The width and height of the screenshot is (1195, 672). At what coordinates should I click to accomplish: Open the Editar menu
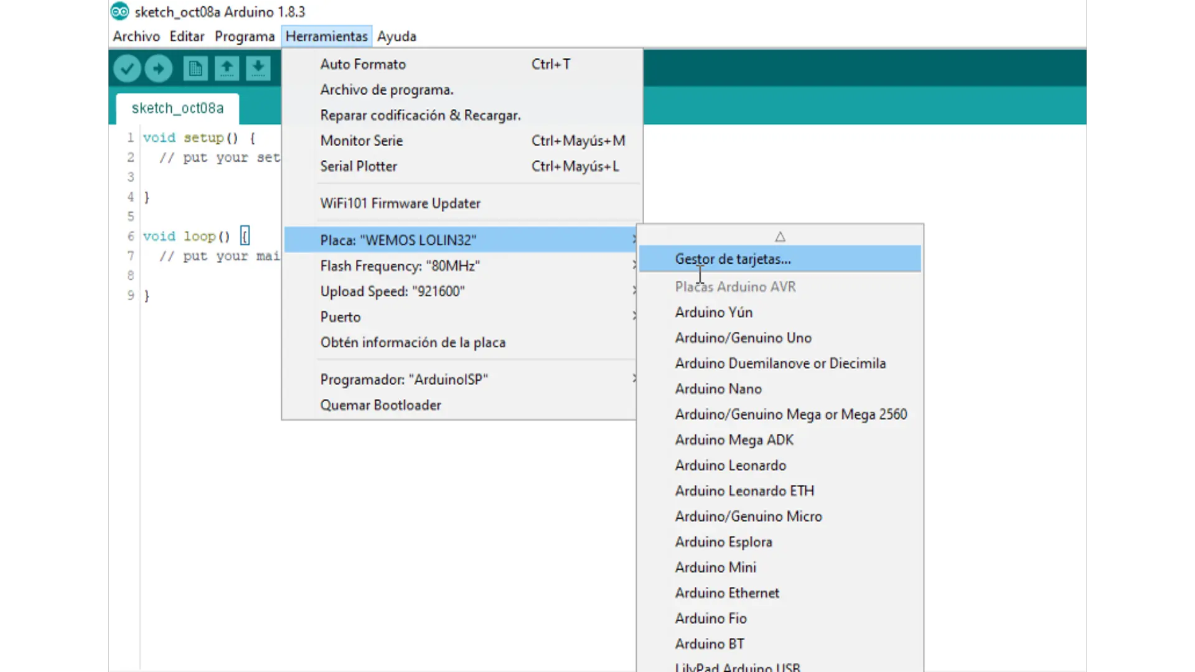click(187, 36)
